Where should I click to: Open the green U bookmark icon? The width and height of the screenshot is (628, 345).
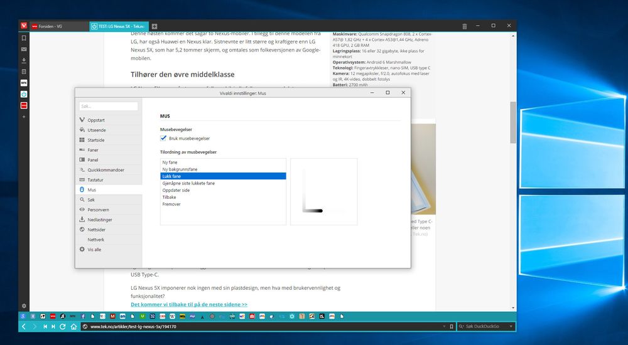(143, 316)
